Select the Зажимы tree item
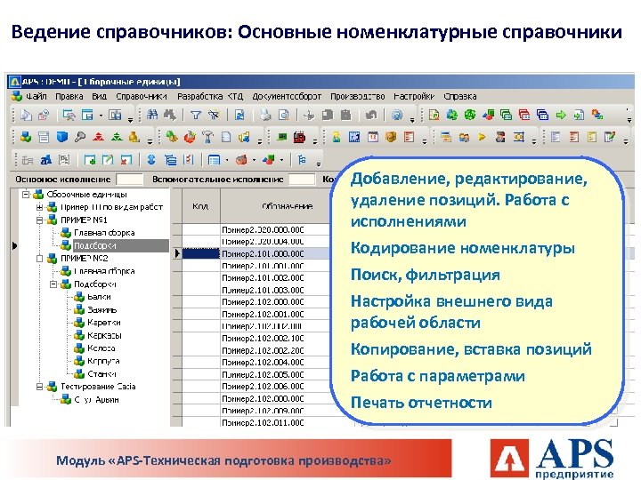 [x=101, y=310]
